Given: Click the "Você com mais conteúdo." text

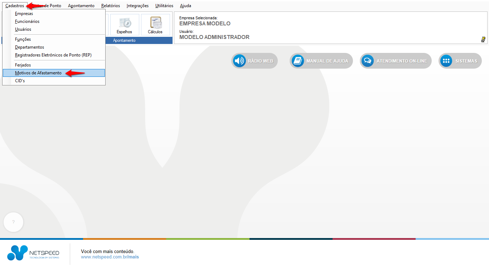Looking at the screenshot, I should coord(108,252).
